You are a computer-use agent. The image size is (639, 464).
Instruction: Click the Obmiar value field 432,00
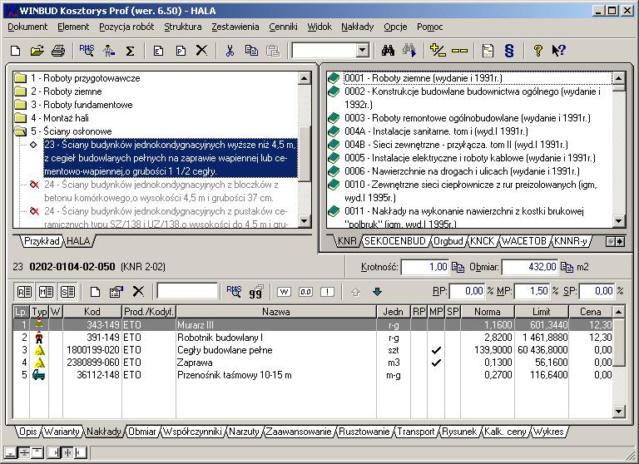point(530,267)
